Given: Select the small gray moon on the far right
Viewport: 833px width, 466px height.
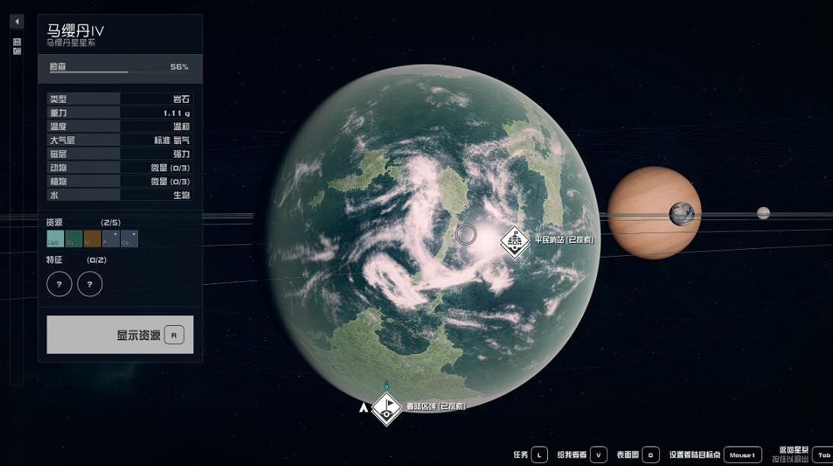Looking at the screenshot, I should (763, 213).
